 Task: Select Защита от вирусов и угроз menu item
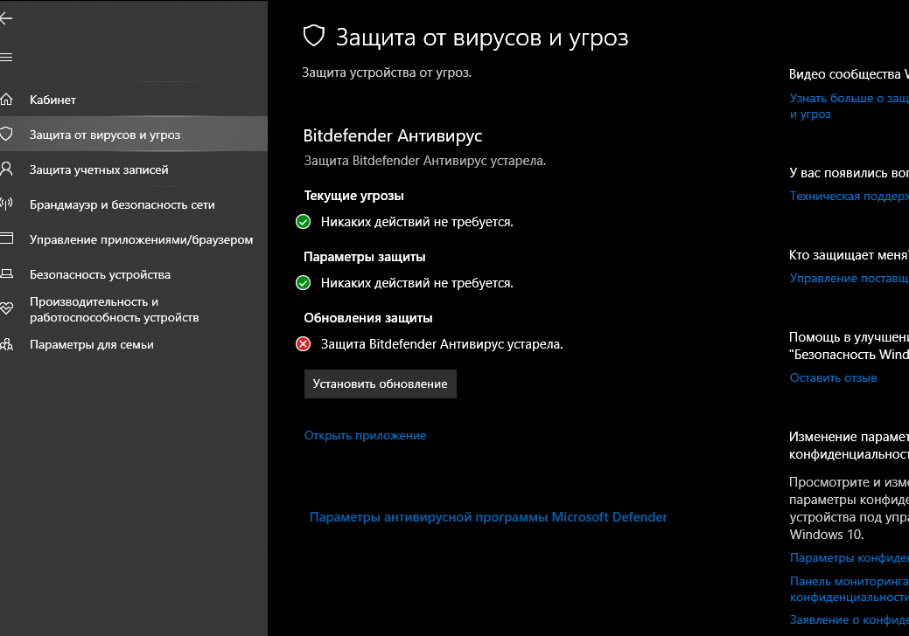pyautogui.click(x=134, y=135)
